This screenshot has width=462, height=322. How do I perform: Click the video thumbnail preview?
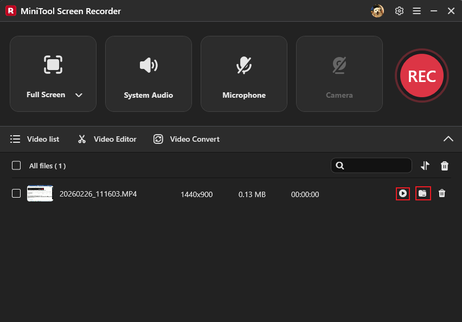pos(40,194)
